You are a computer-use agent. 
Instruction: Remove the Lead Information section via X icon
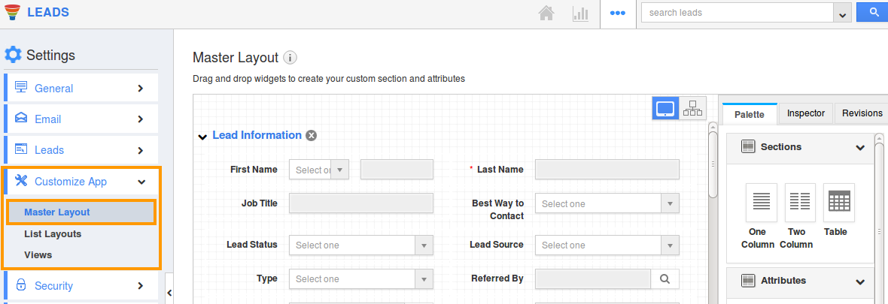(x=311, y=136)
